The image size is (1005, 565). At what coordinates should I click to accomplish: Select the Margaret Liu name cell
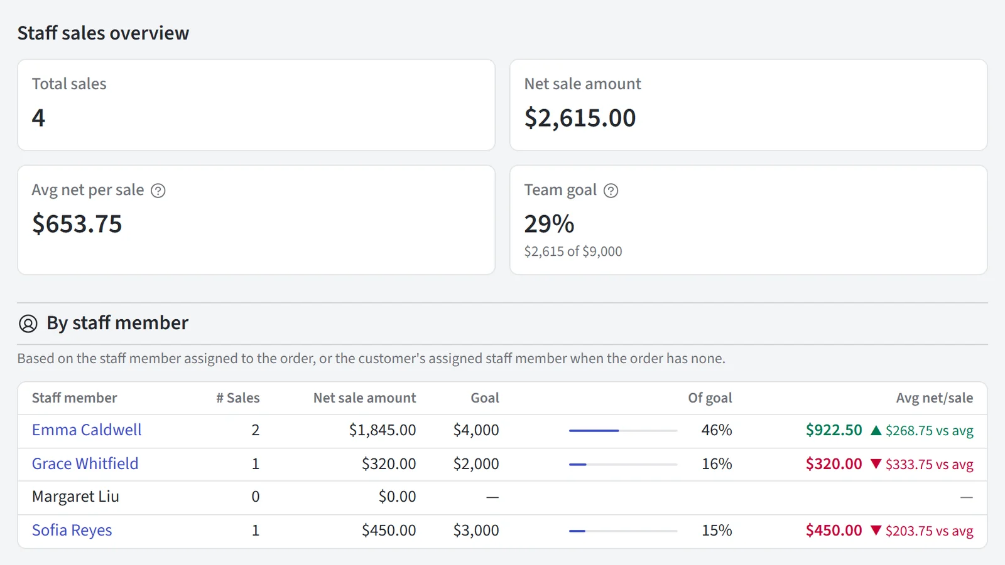75,497
